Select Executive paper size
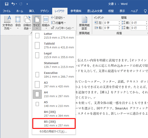This screenshot has width=148, height=138. (54, 75)
